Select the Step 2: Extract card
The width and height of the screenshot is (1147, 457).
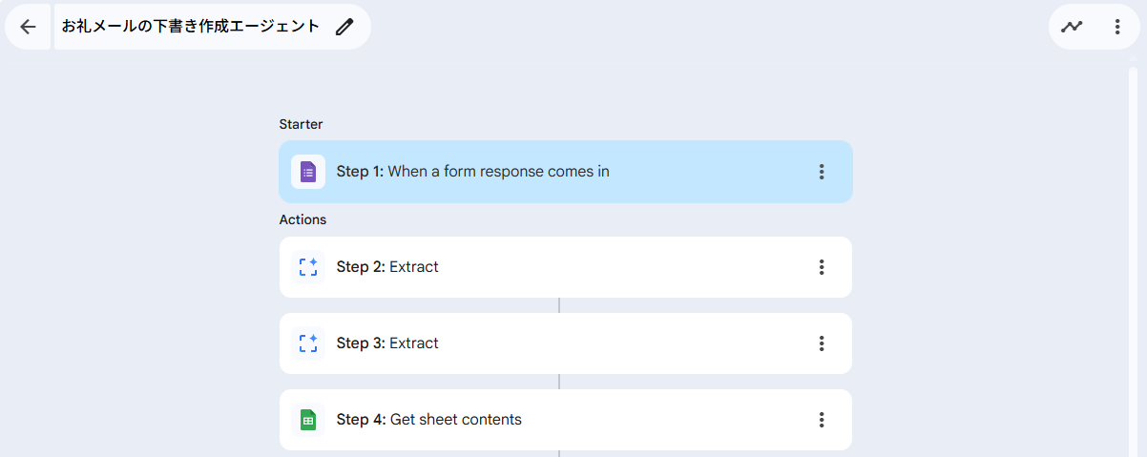coord(573,267)
